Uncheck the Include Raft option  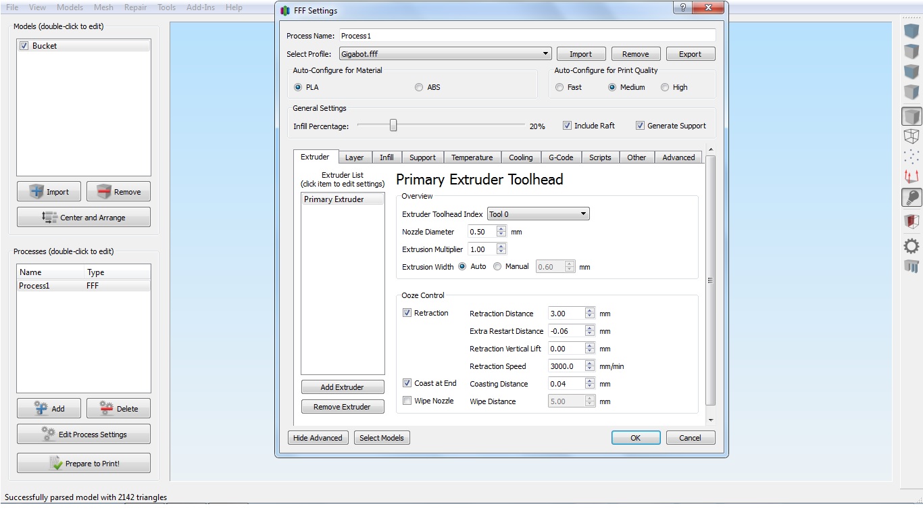568,126
